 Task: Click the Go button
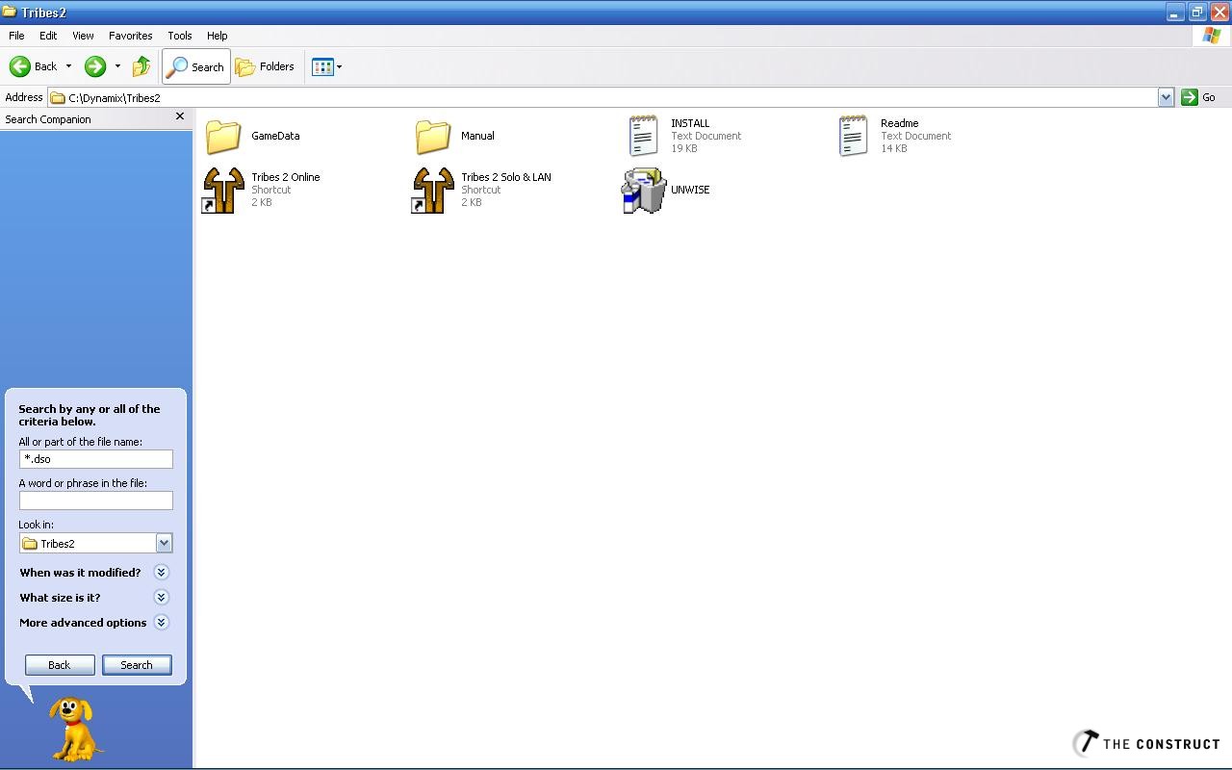pyautogui.click(x=1199, y=97)
